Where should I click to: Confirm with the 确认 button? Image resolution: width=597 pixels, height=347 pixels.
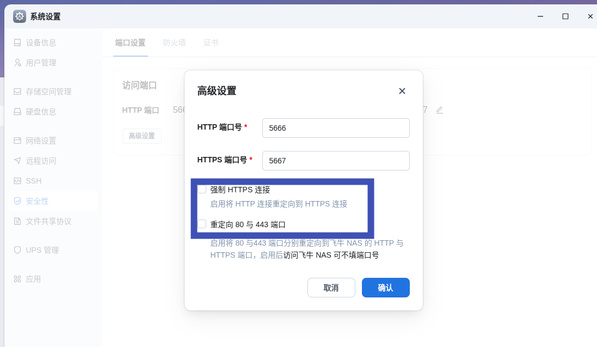point(386,288)
